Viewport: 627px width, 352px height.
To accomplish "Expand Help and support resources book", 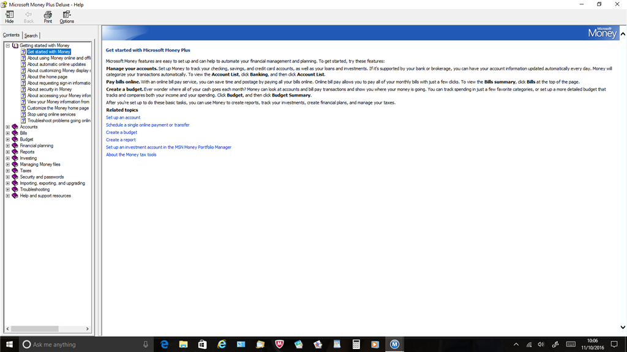I will point(7,196).
